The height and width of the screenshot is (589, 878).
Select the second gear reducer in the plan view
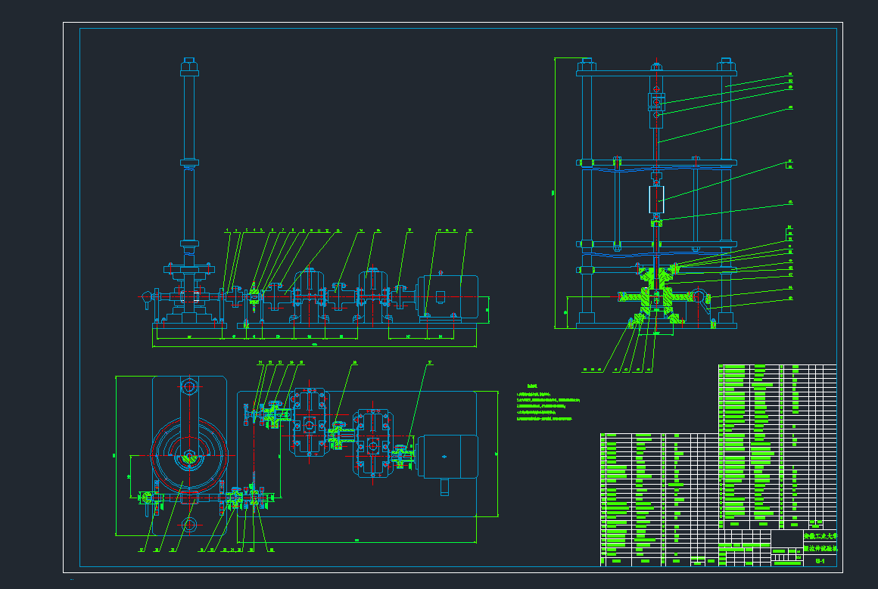372,441
